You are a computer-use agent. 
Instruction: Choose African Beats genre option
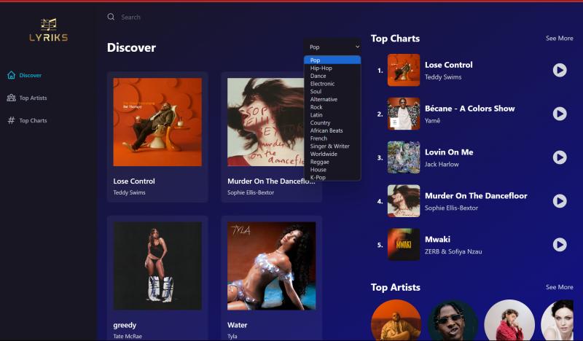(332, 130)
